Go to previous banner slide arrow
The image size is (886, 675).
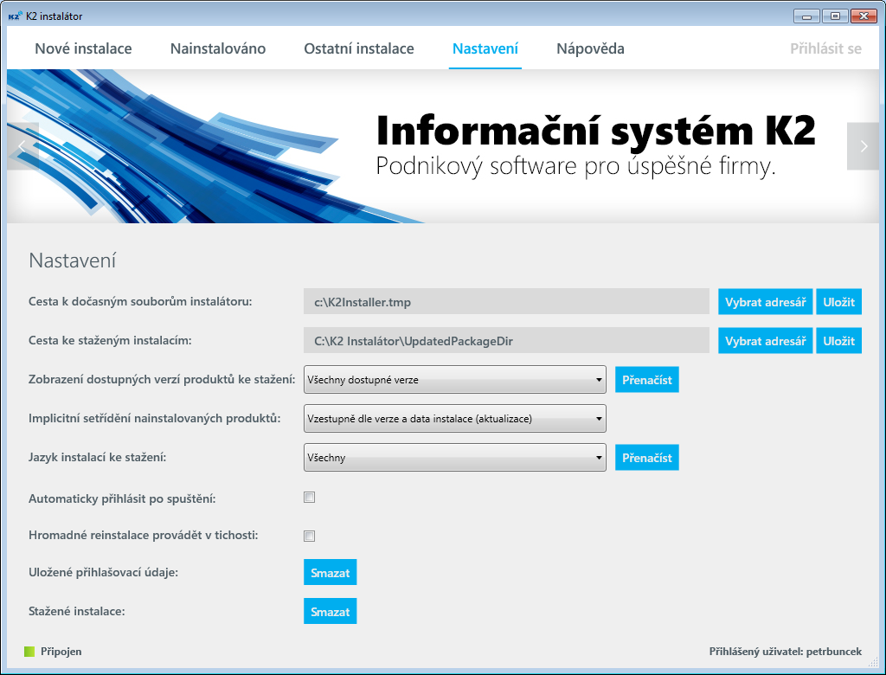pyautogui.click(x=22, y=146)
